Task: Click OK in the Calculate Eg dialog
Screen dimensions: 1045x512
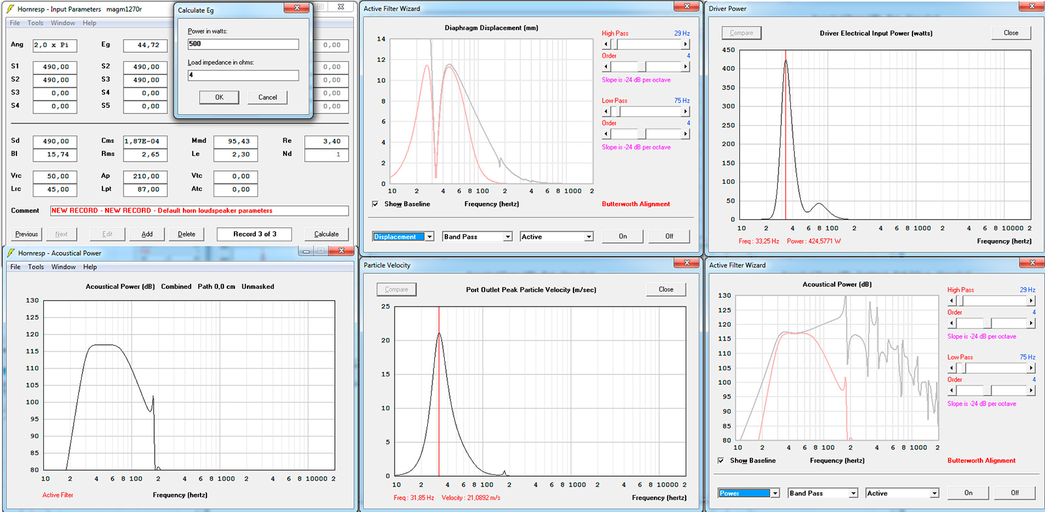Action: pos(219,97)
